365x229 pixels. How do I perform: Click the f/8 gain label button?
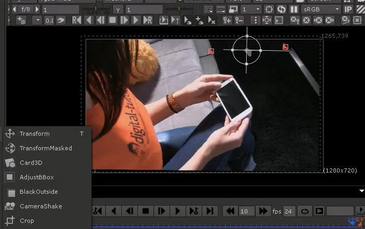tap(25, 9)
